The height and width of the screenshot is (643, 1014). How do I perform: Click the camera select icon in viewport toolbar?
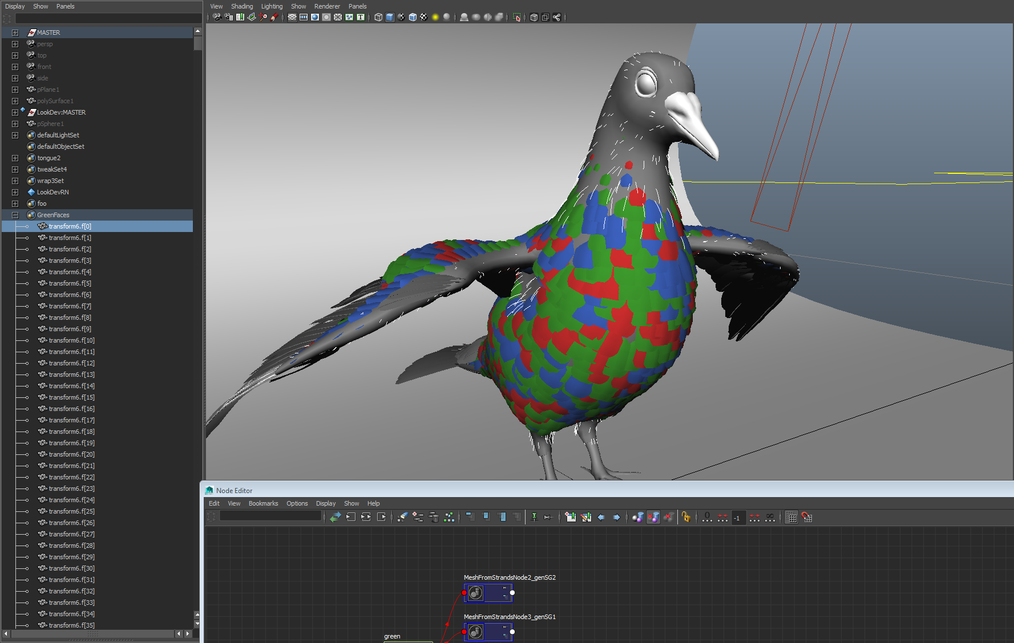(x=217, y=17)
